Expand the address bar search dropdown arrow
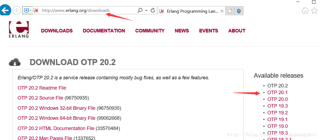 click(146, 10)
